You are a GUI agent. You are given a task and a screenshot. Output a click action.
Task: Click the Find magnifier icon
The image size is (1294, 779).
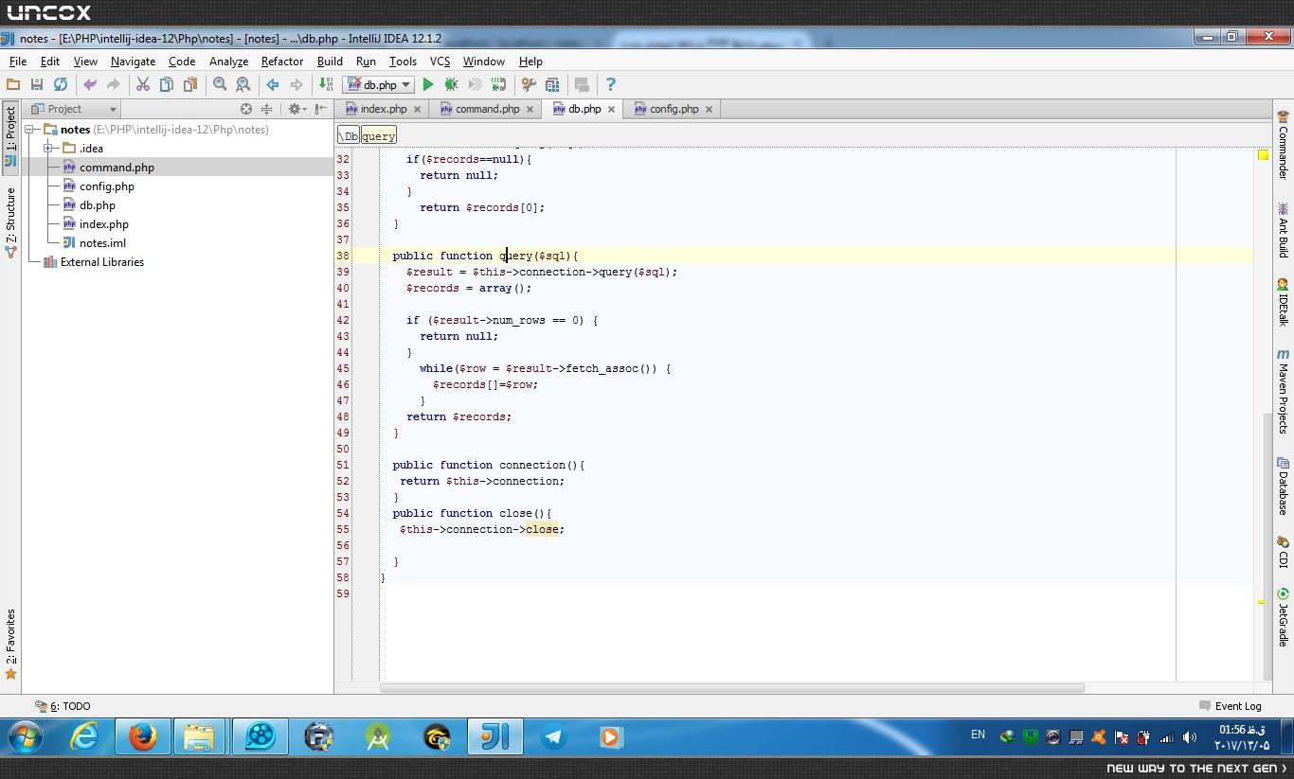[220, 85]
